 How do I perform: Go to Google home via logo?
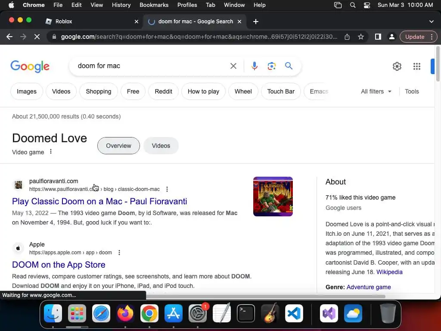tap(30, 66)
